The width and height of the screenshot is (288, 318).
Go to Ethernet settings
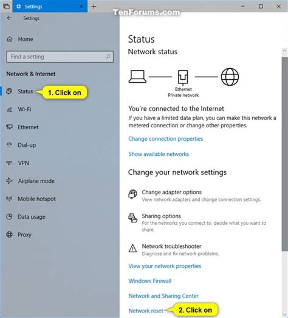tap(28, 127)
